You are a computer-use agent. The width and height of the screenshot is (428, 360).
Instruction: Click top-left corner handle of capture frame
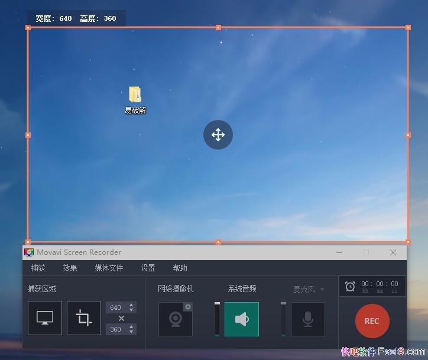tap(28, 28)
